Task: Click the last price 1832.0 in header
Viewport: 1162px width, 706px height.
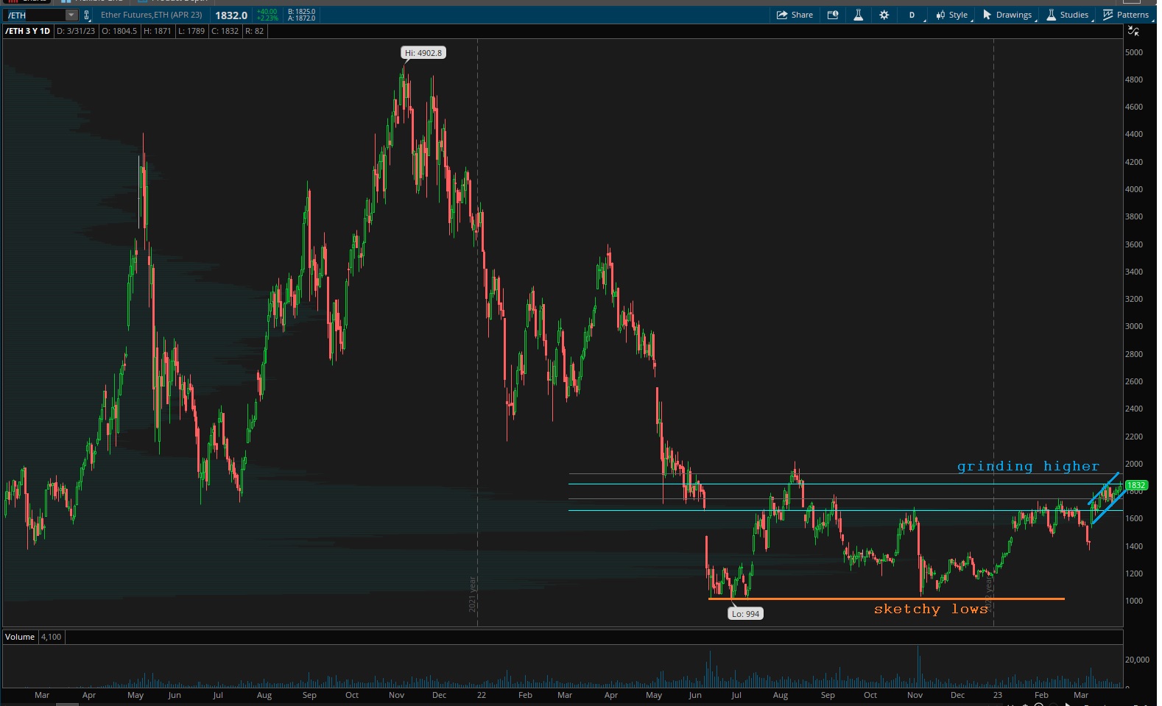Action: pyautogui.click(x=231, y=15)
